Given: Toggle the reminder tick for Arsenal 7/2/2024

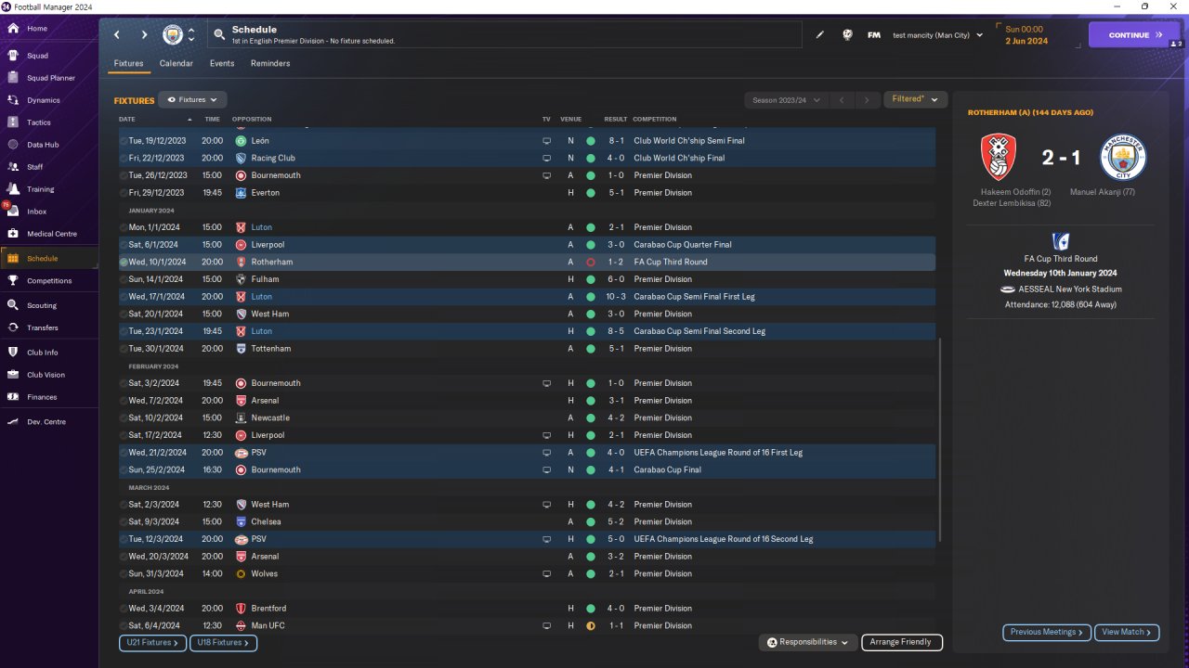Looking at the screenshot, I should (x=124, y=401).
